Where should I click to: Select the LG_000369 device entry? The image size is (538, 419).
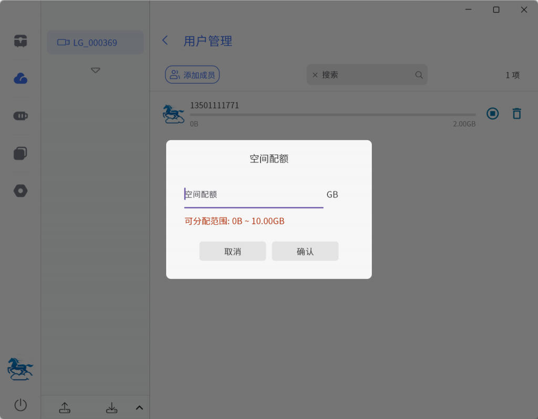95,43
